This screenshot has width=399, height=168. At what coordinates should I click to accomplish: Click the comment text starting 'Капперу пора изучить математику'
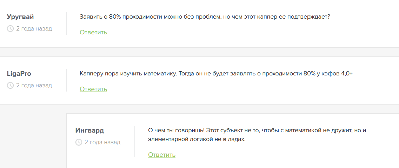(x=216, y=74)
